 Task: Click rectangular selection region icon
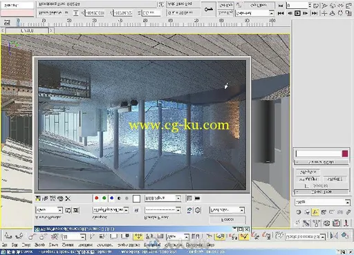[113, 236]
